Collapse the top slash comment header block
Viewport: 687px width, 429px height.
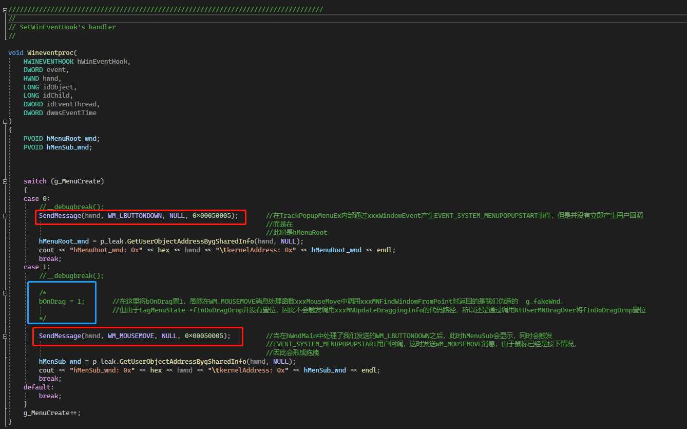[5, 10]
